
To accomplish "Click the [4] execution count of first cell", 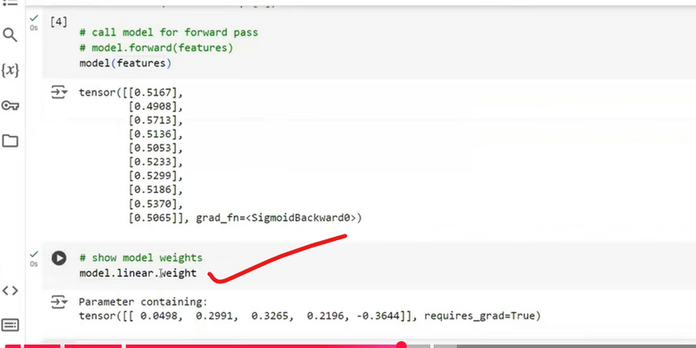I will [59, 19].
